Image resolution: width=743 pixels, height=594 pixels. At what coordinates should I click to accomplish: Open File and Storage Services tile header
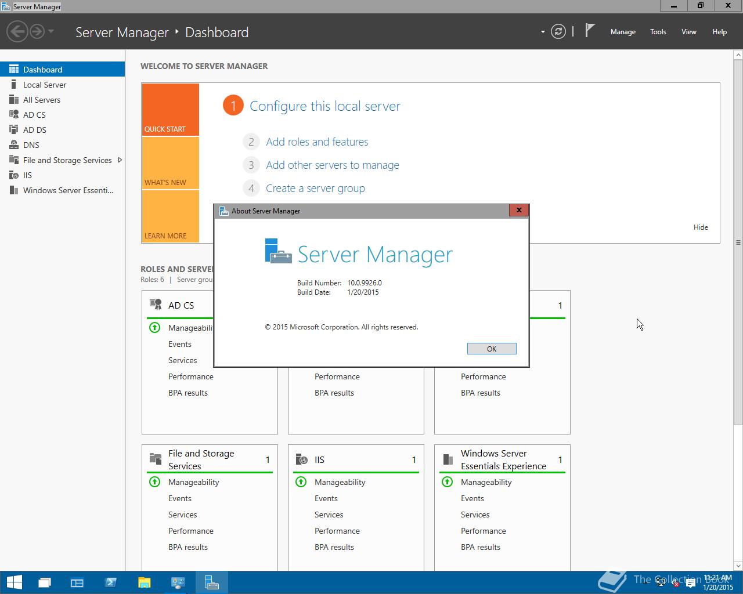click(x=210, y=459)
